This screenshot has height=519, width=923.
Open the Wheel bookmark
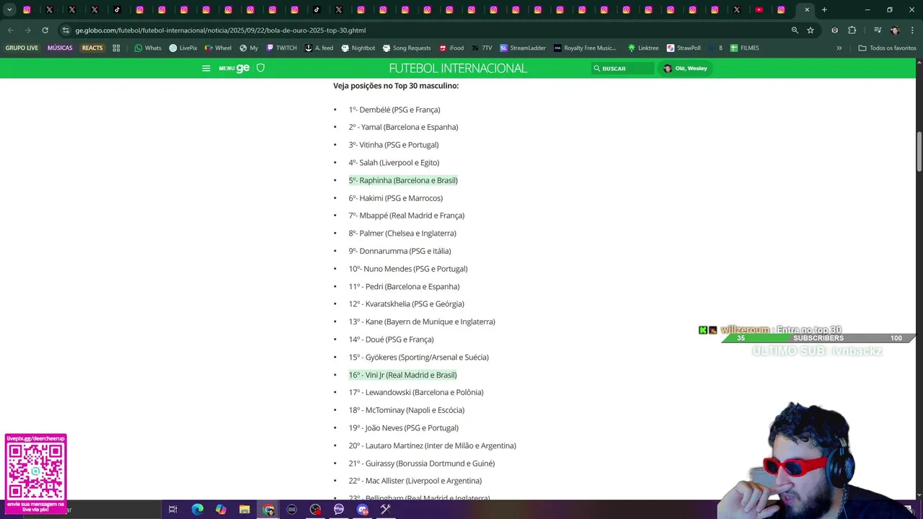(218, 48)
